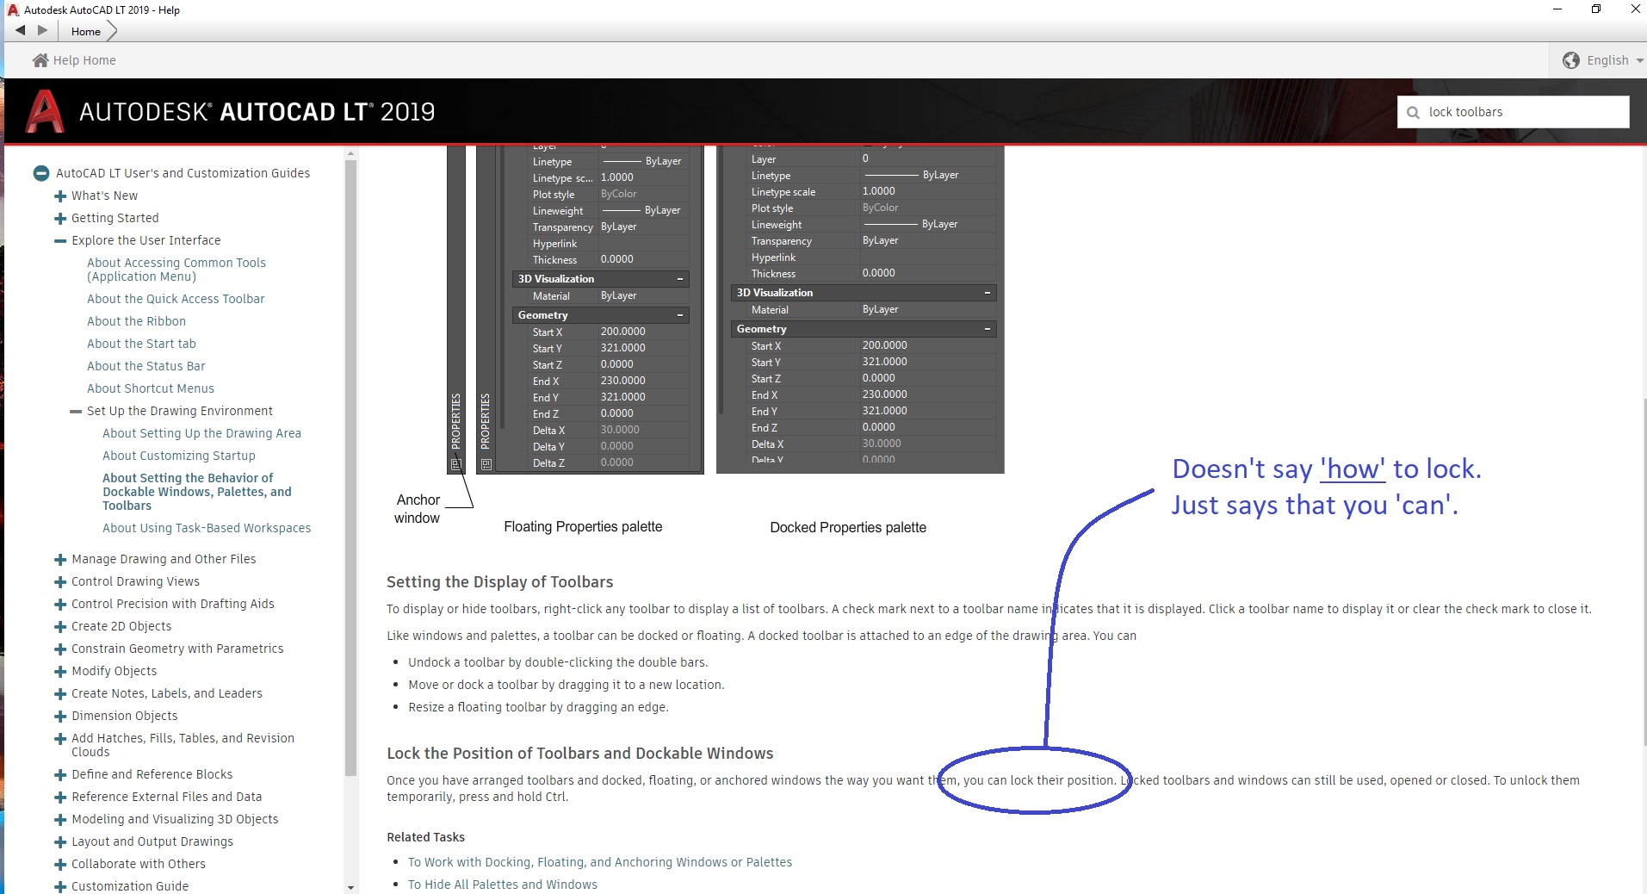This screenshot has height=894, width=1647.
Task: Open the English language dropdown
Action: coord(1609,59)
